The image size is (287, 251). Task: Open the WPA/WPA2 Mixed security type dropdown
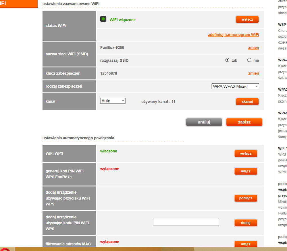point(235,86)
